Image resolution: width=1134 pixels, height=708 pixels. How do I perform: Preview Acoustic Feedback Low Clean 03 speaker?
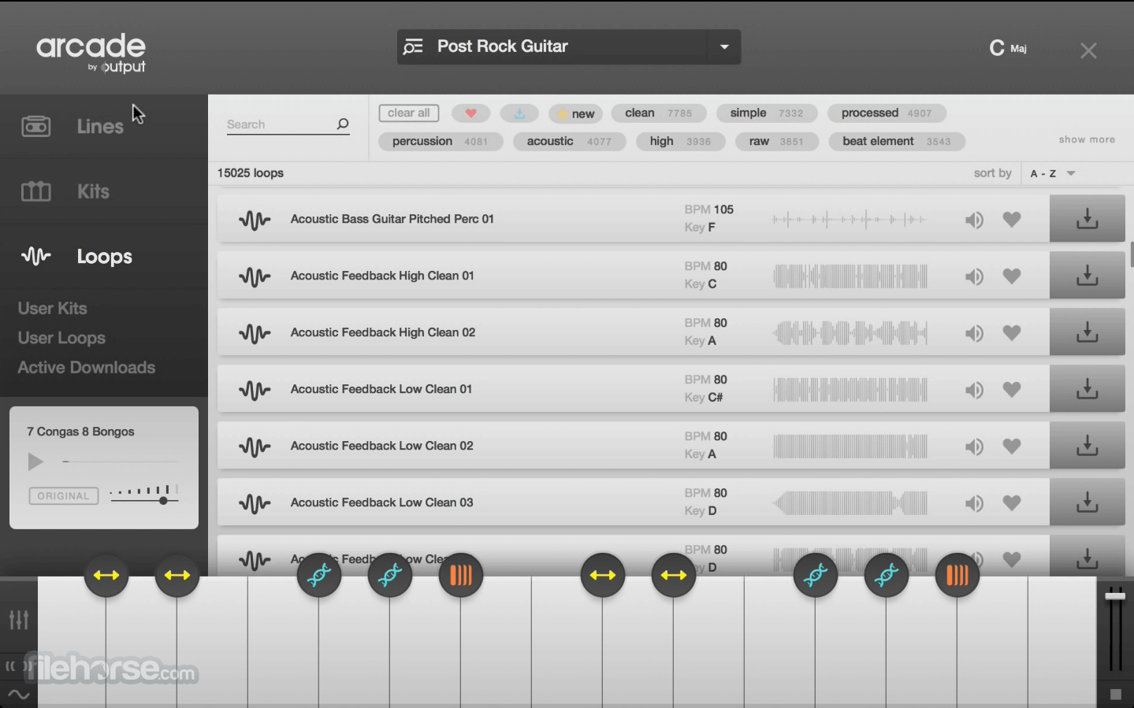pyautogui.click(x=974, y=503)
